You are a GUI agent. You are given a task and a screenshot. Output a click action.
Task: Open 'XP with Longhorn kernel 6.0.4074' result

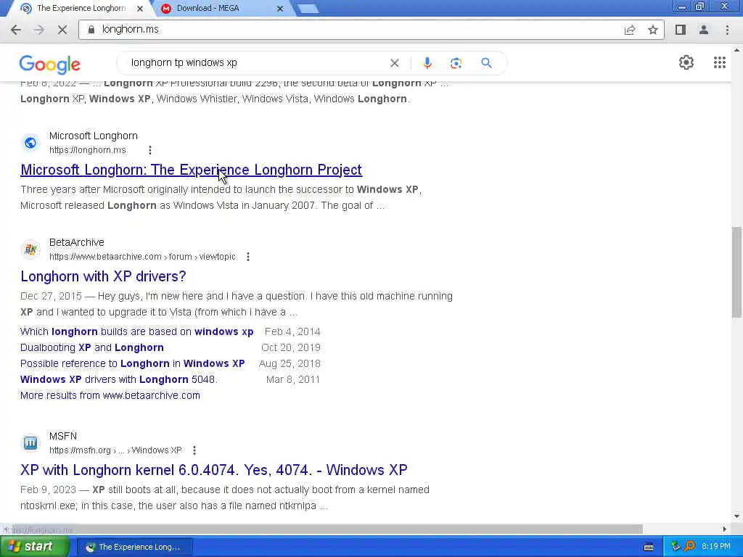pos(214,470)
